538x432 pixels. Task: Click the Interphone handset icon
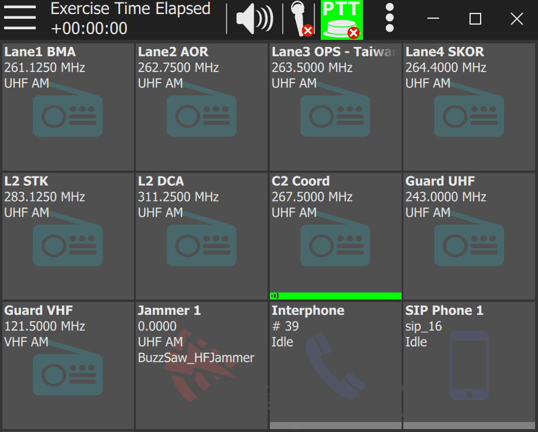click(335, 366)
